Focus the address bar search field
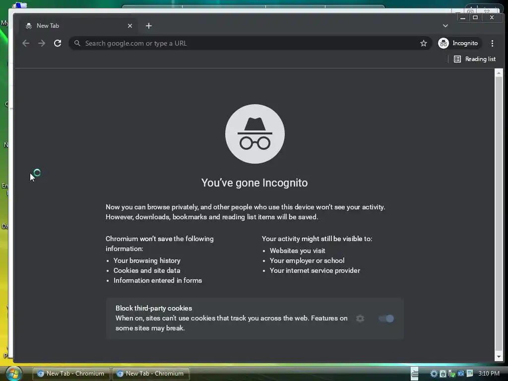Image resolution: width=508 pixels, height=381 pixels. tap(250, 43)
